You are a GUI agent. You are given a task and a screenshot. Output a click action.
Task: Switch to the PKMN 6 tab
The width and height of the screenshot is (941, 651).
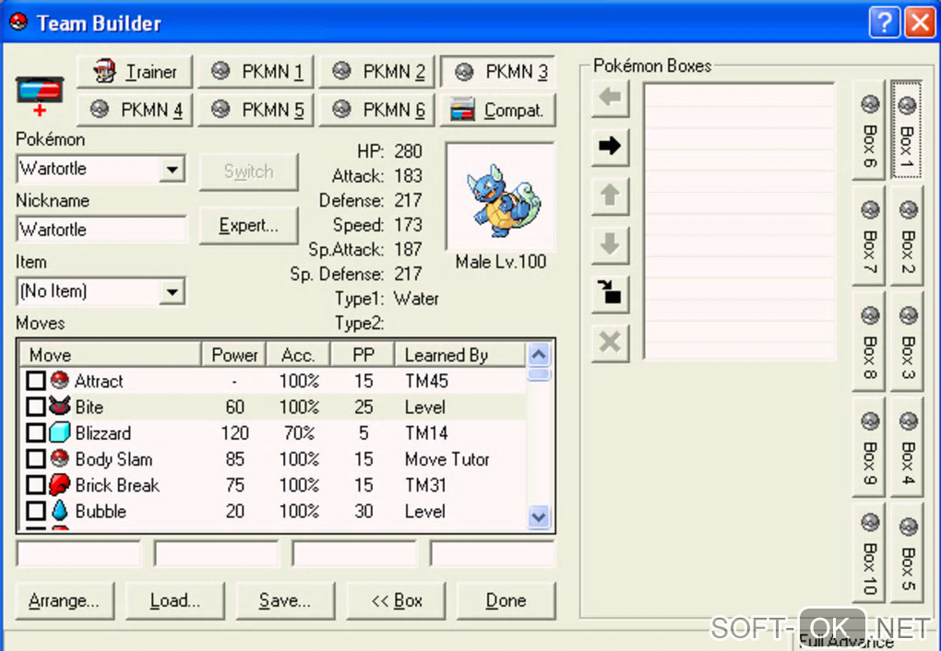click(x=377, y=110)
